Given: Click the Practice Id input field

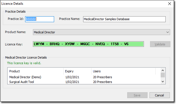Looking at the screenshot, I should click(40, 19).
